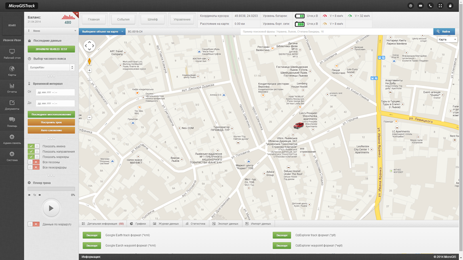463x260 pixels.
Task: Open the Журнал данных tab
Action: tap(166, 224)
